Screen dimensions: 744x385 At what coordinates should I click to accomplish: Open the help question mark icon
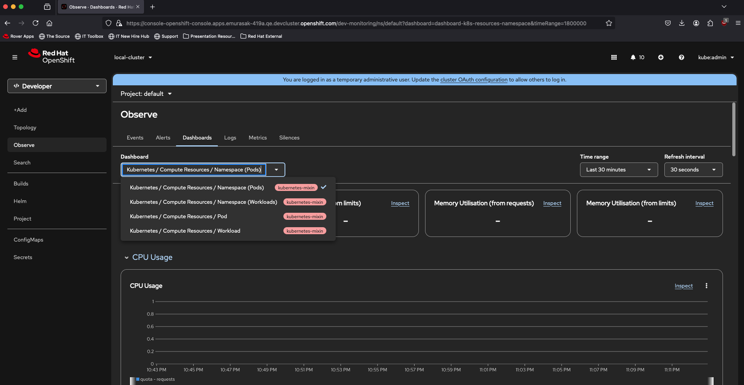[x=681, y=57]
